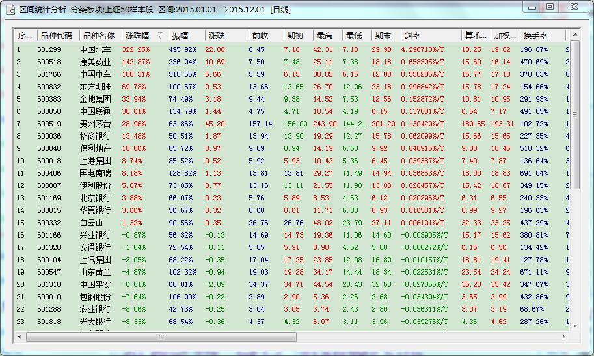
Task: Sort by the 换手率 column header
Action: (543, 36)
